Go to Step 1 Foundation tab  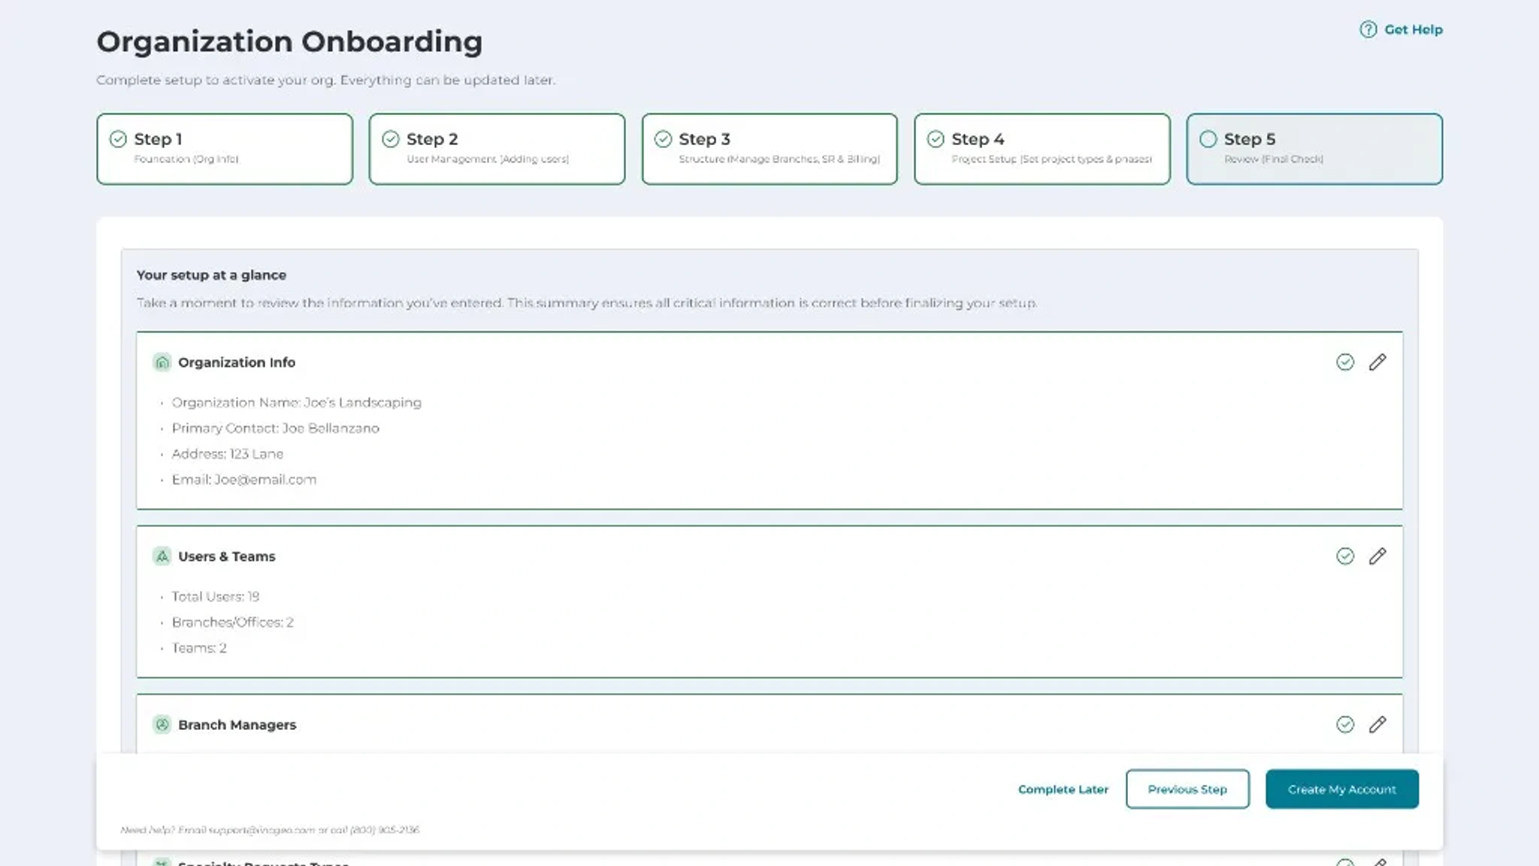pyautogui.click(x=225, y=149)
